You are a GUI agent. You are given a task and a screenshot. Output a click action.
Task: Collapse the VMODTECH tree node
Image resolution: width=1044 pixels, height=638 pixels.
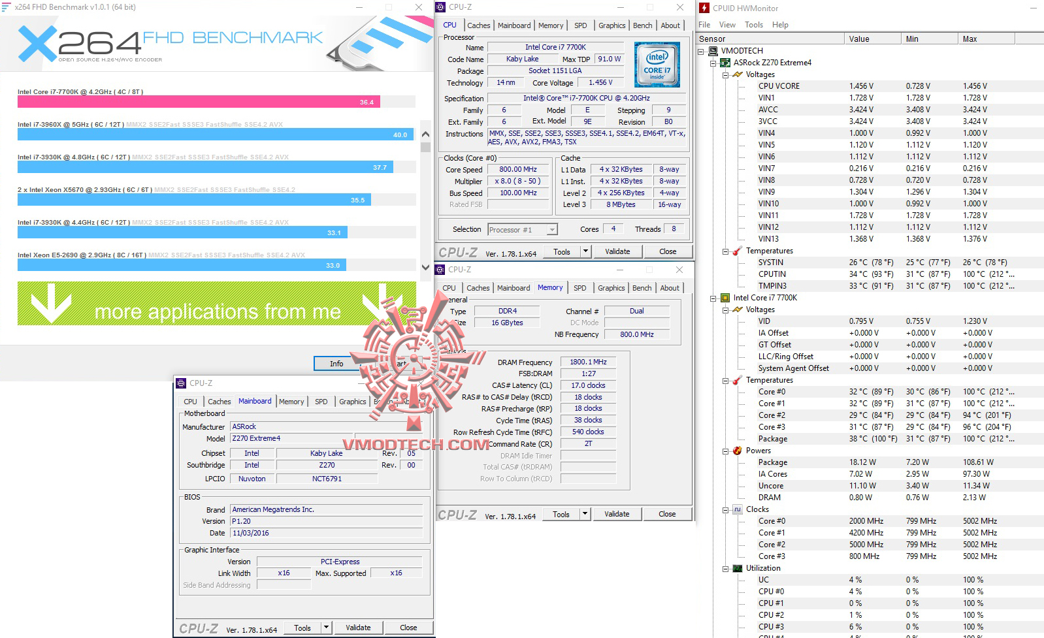click(x=701, y=51)
